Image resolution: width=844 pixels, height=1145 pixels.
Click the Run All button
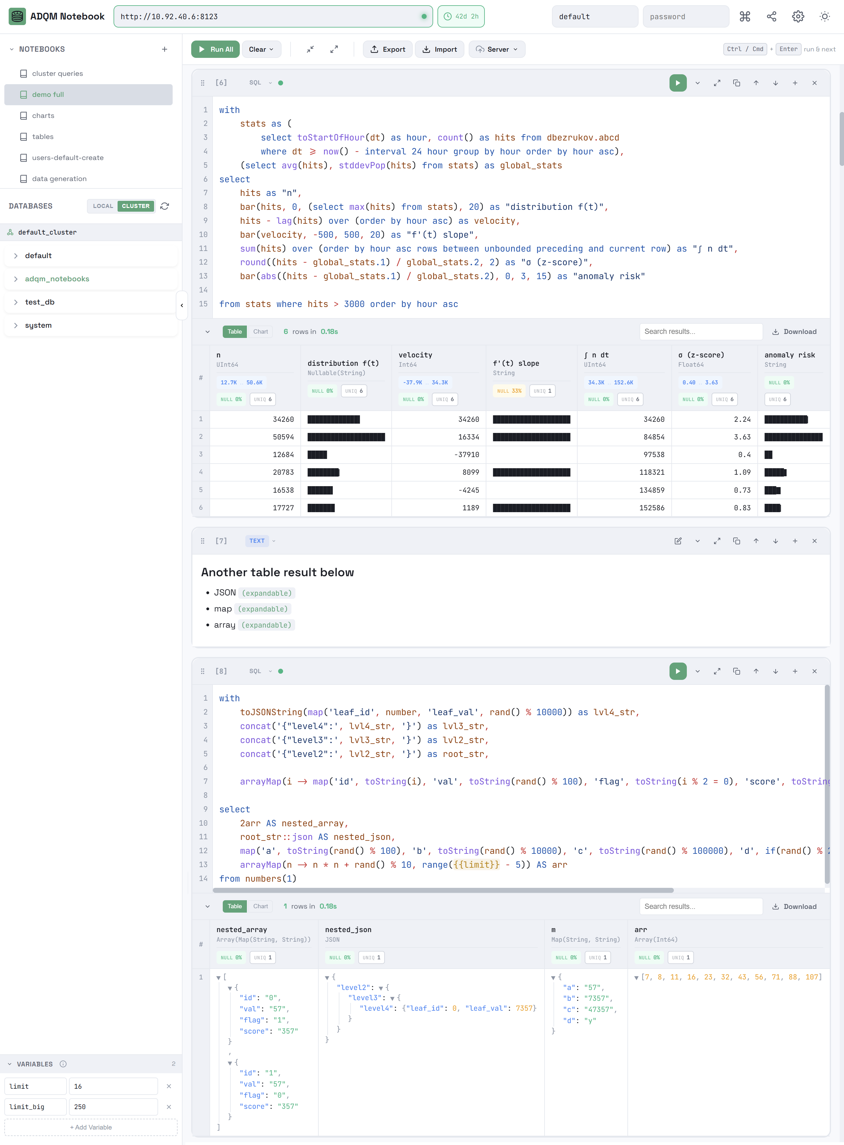tap(215, 49)
